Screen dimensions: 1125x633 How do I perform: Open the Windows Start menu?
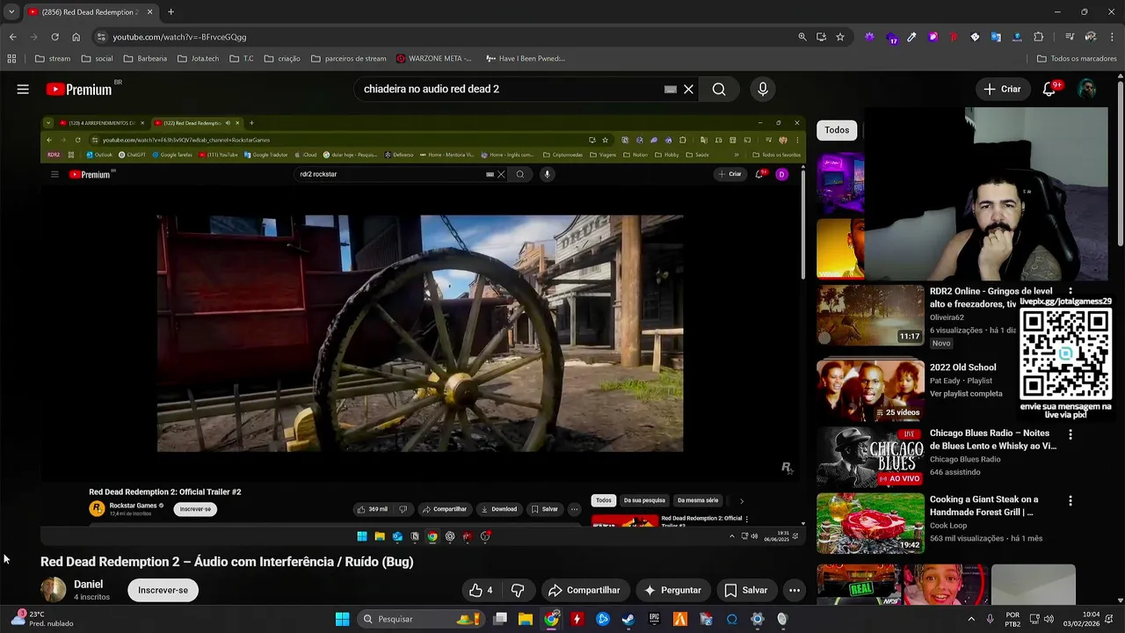click(342, 619)
